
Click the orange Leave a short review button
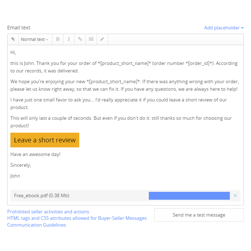(45, 140)
